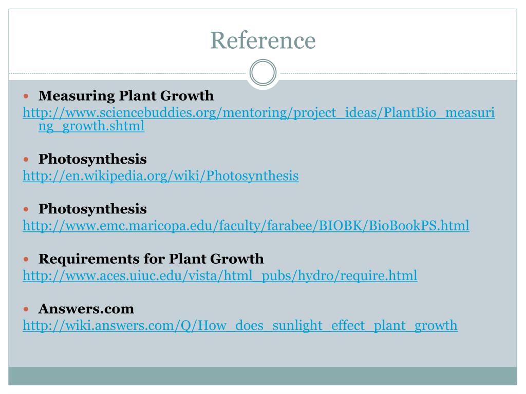Click the bullet beside the second 'Photosynthesis'
The image size is (526, 394).
pos(26,210)
